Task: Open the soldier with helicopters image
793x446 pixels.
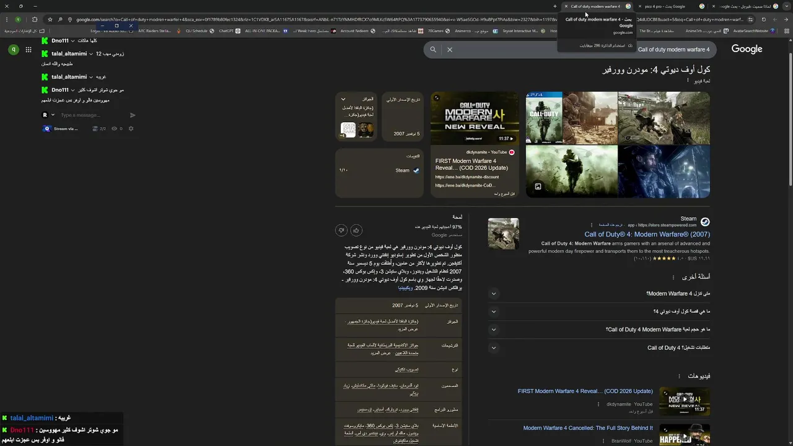Action: tap(572, 172)
